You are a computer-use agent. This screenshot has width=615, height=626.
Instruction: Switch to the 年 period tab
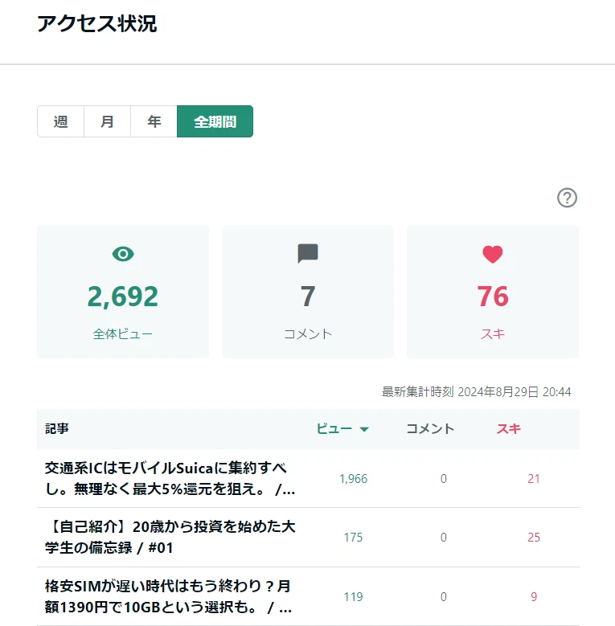point(154,121)
